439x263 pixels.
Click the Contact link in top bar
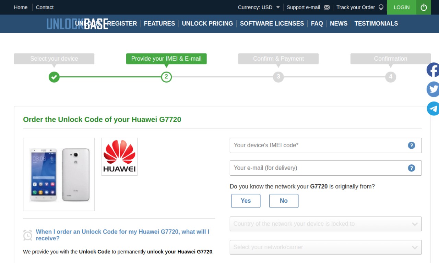[45, 7]
